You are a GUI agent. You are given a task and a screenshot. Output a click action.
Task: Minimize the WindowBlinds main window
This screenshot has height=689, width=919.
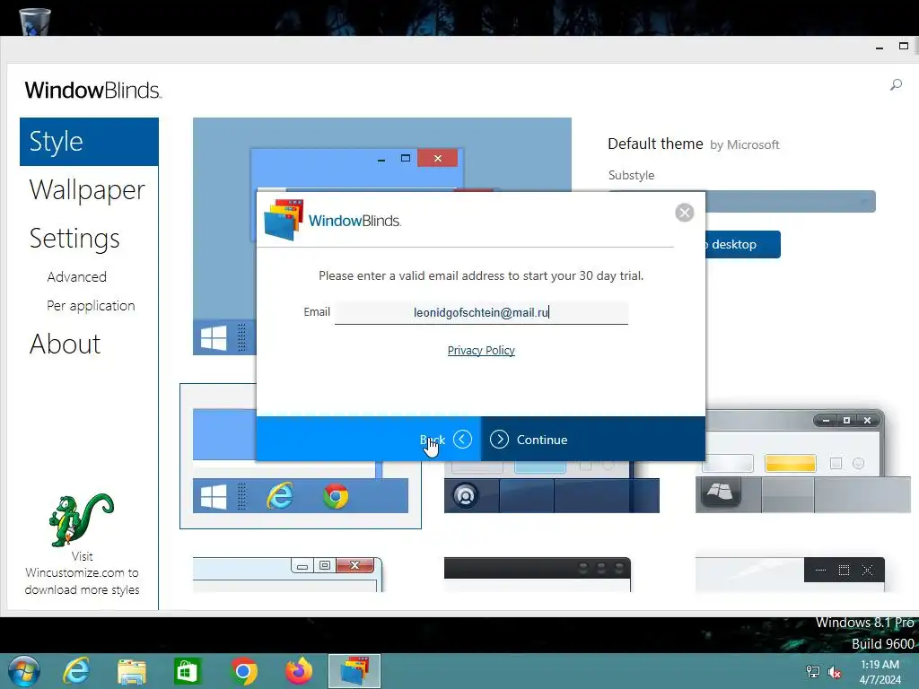pos(880,48)
